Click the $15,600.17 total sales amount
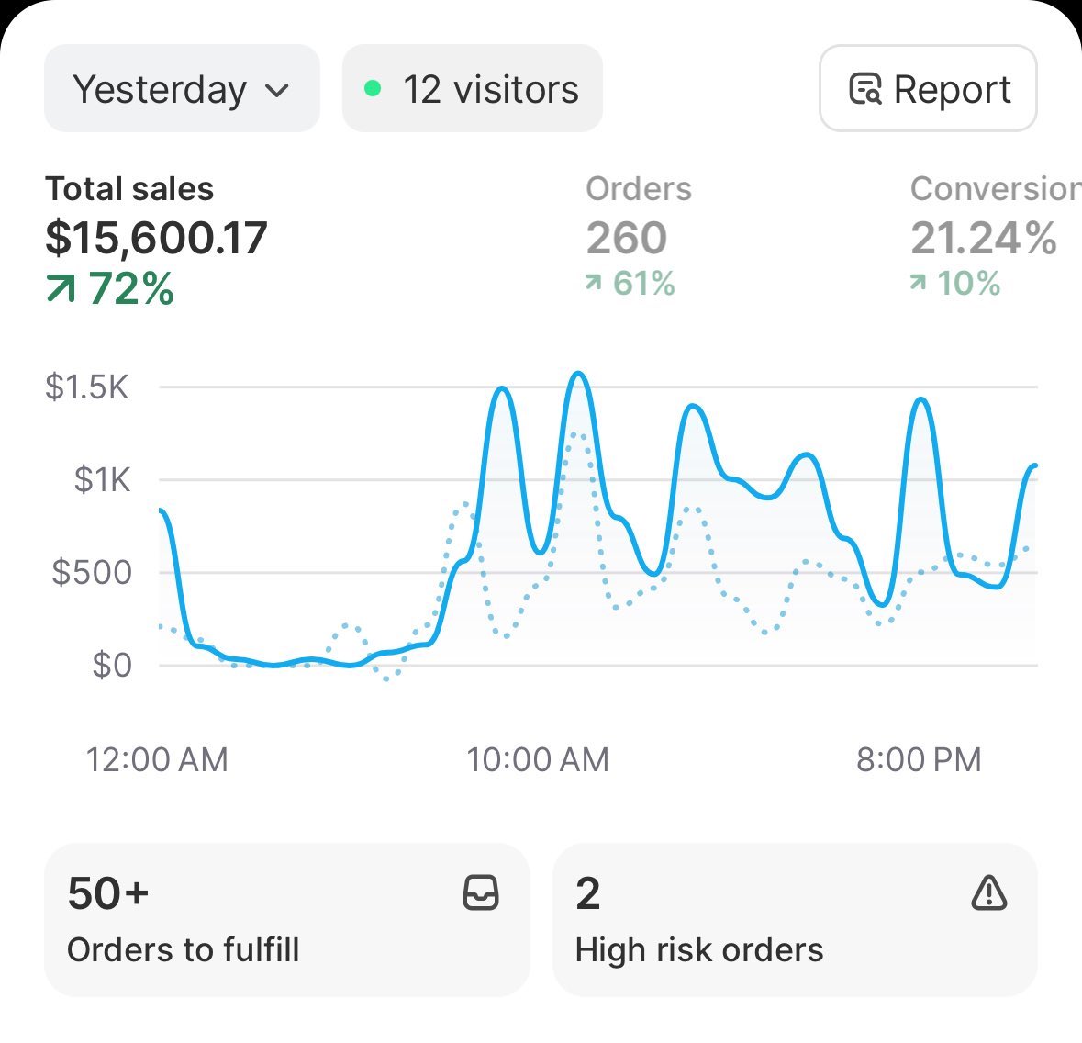 coord(156,238)
